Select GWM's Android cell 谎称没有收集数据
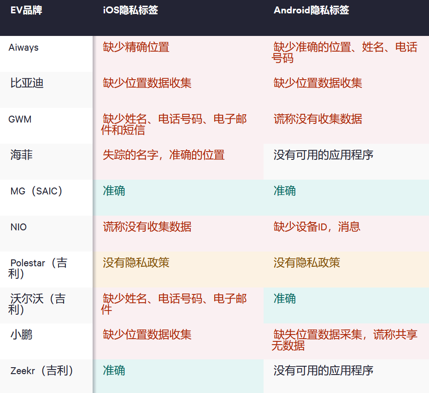429x393 pixels. click(317, 119)
